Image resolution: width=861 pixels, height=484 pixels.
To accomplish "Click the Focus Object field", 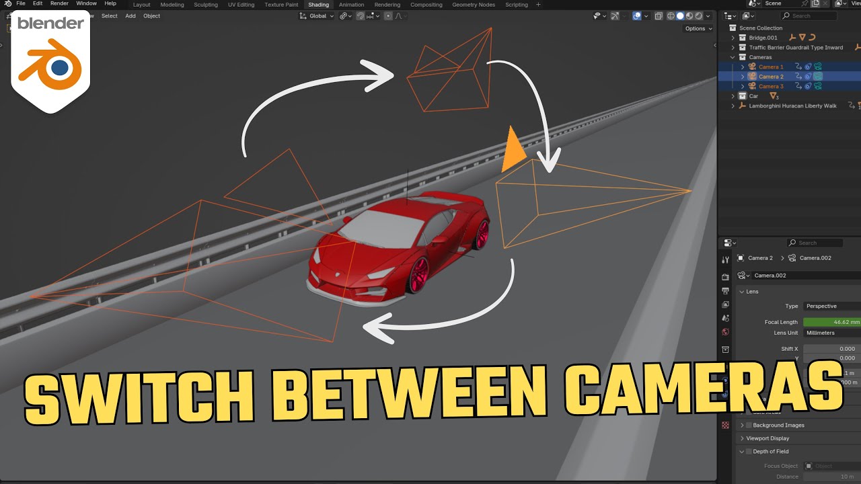I will click(832, 466).
